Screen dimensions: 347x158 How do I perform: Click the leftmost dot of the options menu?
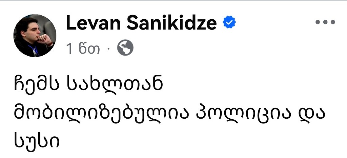pyautogui.click(x=317, y=22)
